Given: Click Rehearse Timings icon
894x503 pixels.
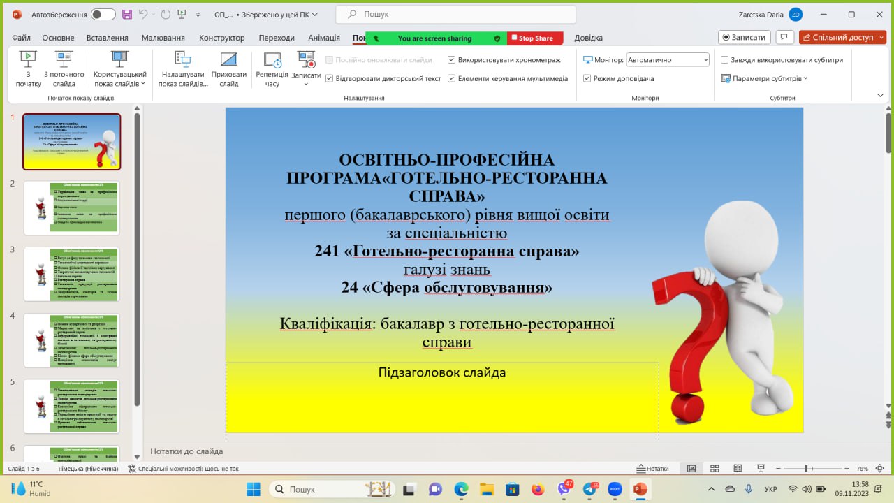Looking at the screenshot, I should click(x=272, y=60).
